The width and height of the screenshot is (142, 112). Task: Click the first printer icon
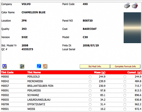tap(127, 6)
